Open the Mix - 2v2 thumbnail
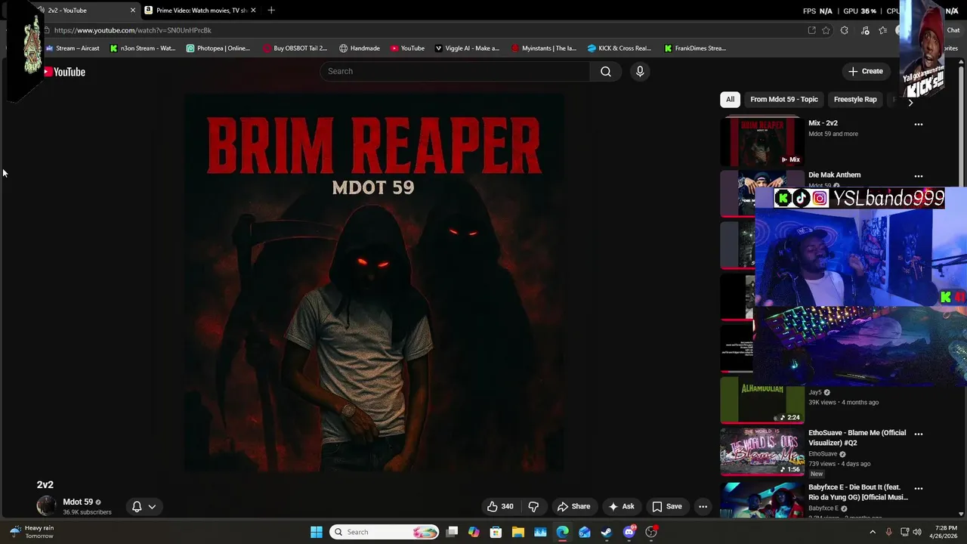Image resolution: width=967 pixels, height=544 pixels. 762,141
